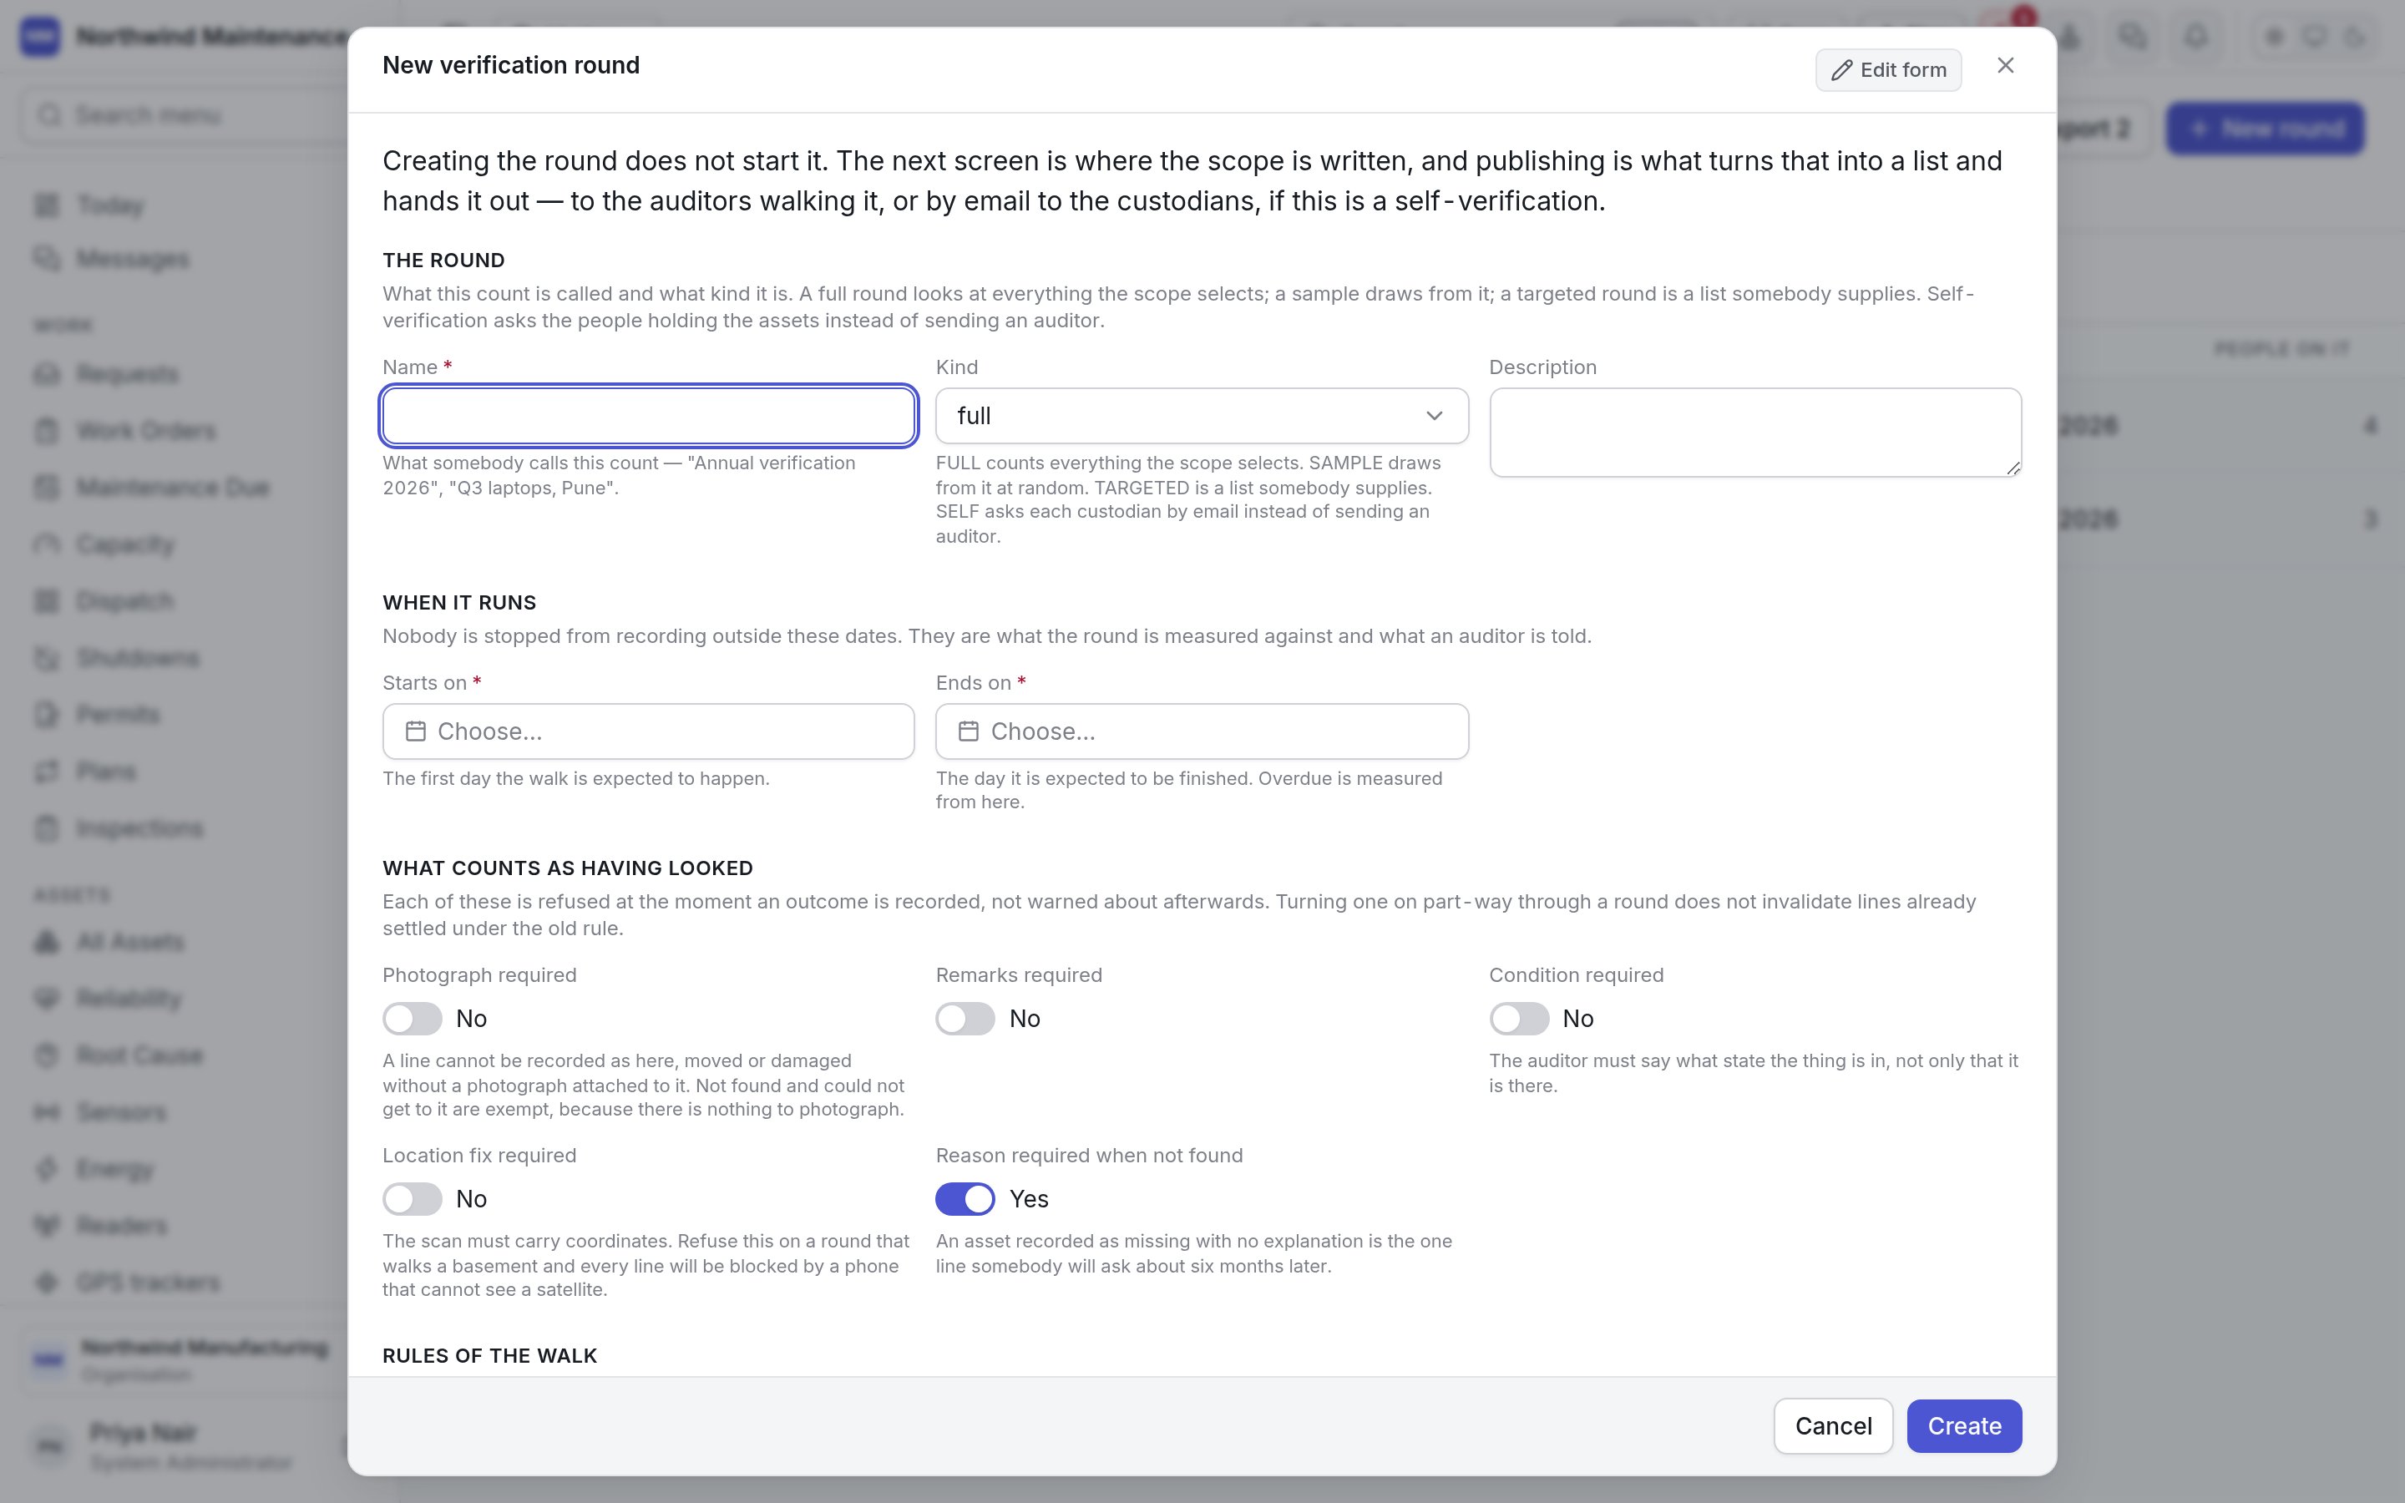Viewport: 2405px width, 1503px height.
Task: Click the Cancel button
Action: (x=1833, y=1426)
